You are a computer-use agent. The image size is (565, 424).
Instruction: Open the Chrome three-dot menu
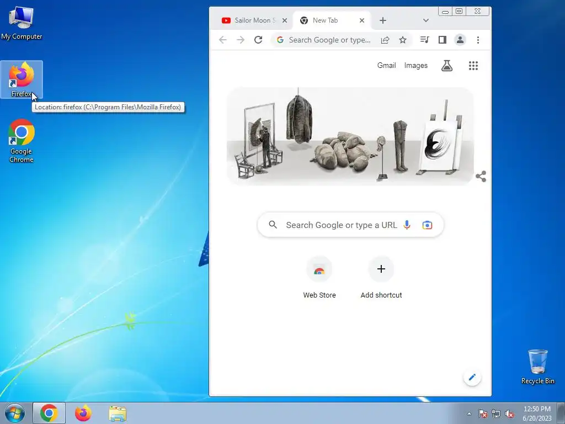click(x=478, y=40)
